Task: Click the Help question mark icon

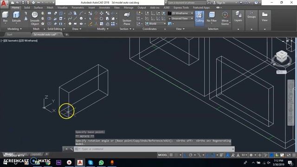Action: (x=256, y=3)
